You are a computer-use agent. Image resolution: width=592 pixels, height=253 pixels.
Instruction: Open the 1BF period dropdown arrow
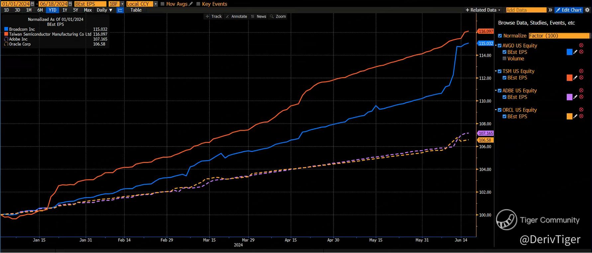tap(122, 4)
